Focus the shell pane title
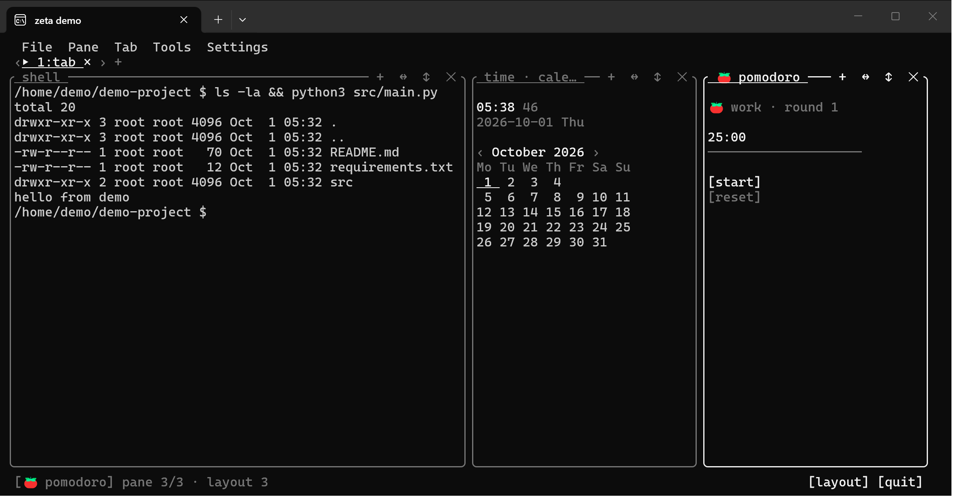Screen dimensions: 962x501 pos(41,77)
